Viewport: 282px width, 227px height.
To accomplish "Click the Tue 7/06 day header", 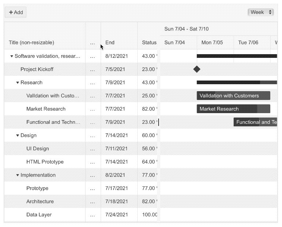I will pos(252,42).
